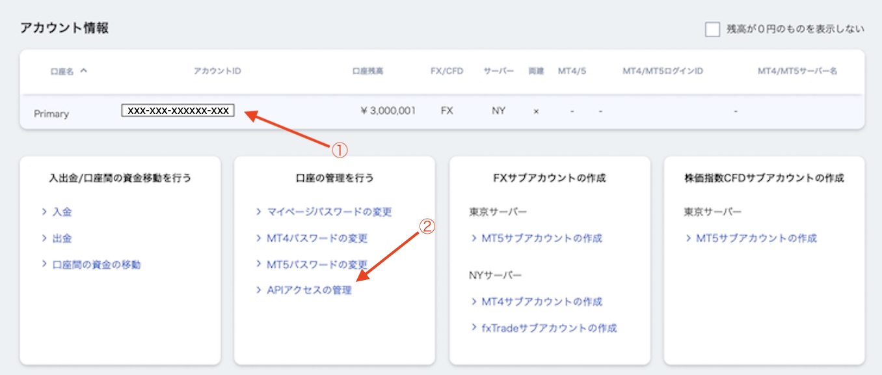Open the 入金 link

[x=62, y=213]
